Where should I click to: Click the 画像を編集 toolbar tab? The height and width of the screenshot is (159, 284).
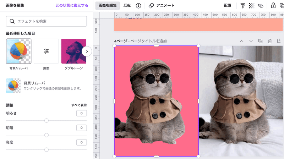point(108,6)
